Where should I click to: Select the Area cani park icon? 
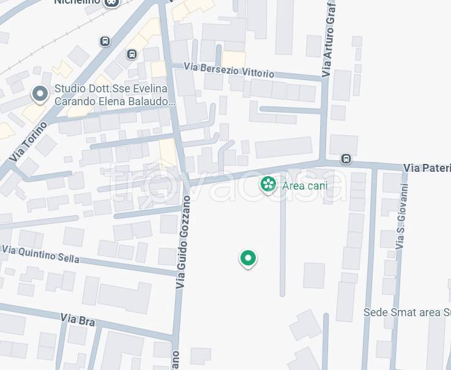point(269,185)
